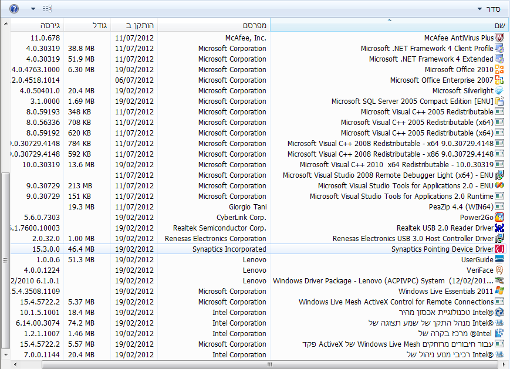Open the סדר organize menu
This screenshot has height=369, width=510.
click(488, 9)
